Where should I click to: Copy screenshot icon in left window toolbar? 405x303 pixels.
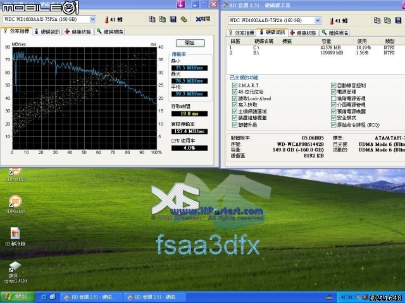163,19
